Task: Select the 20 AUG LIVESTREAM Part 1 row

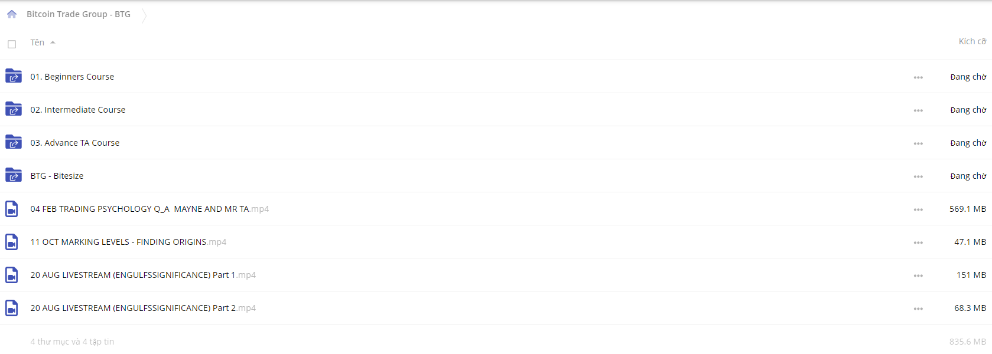Action: point(496,275)
